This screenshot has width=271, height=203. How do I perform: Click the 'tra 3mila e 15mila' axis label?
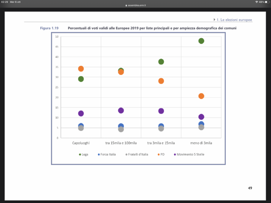click(x=161, y=143)
